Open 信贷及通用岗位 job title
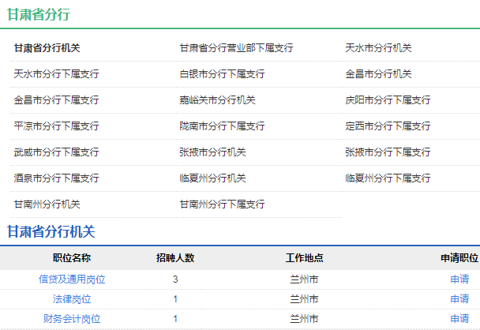 72,279
